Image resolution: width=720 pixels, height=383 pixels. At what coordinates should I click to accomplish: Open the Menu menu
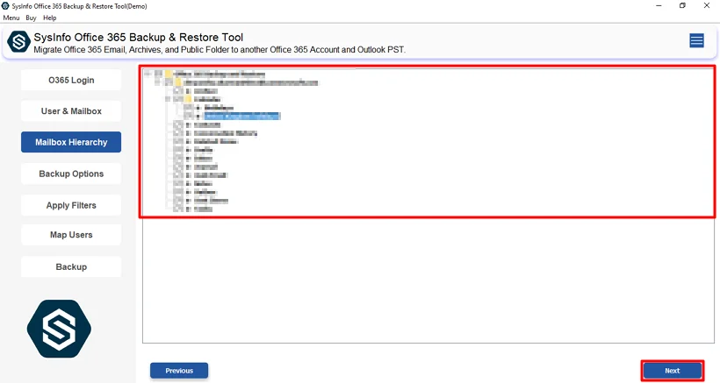point(11,18)
